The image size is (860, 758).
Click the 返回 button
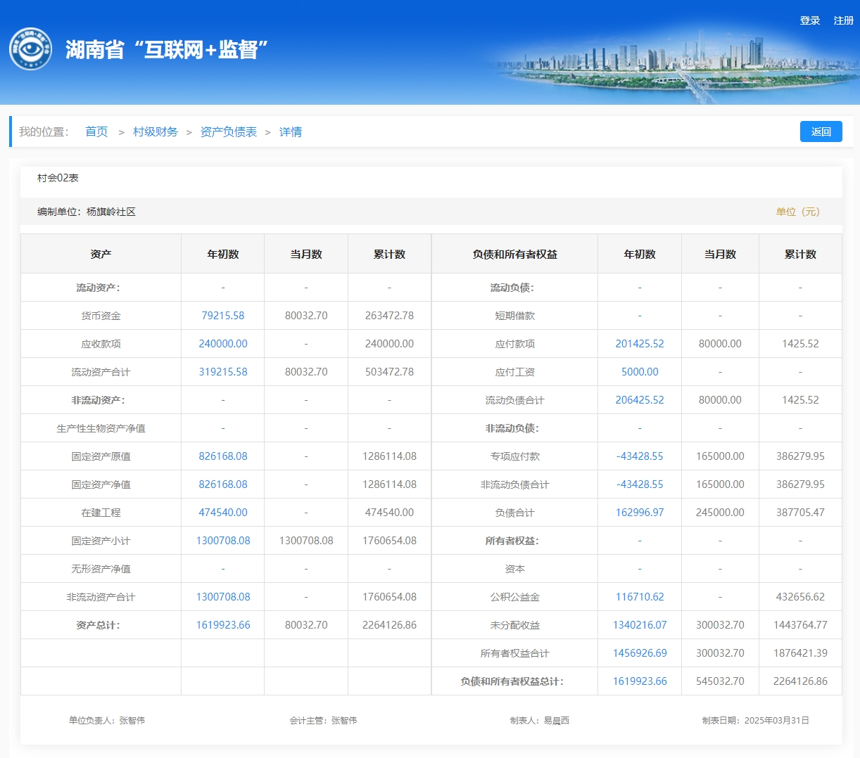click(x=821, y=131)
